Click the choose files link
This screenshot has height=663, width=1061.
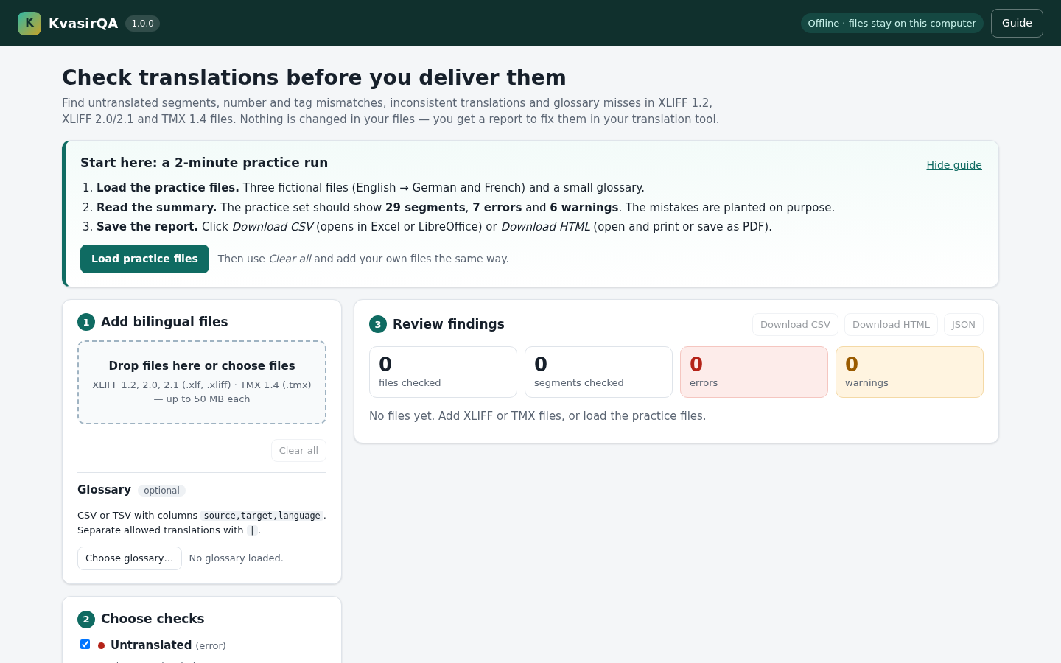click(x=258, y=366)
